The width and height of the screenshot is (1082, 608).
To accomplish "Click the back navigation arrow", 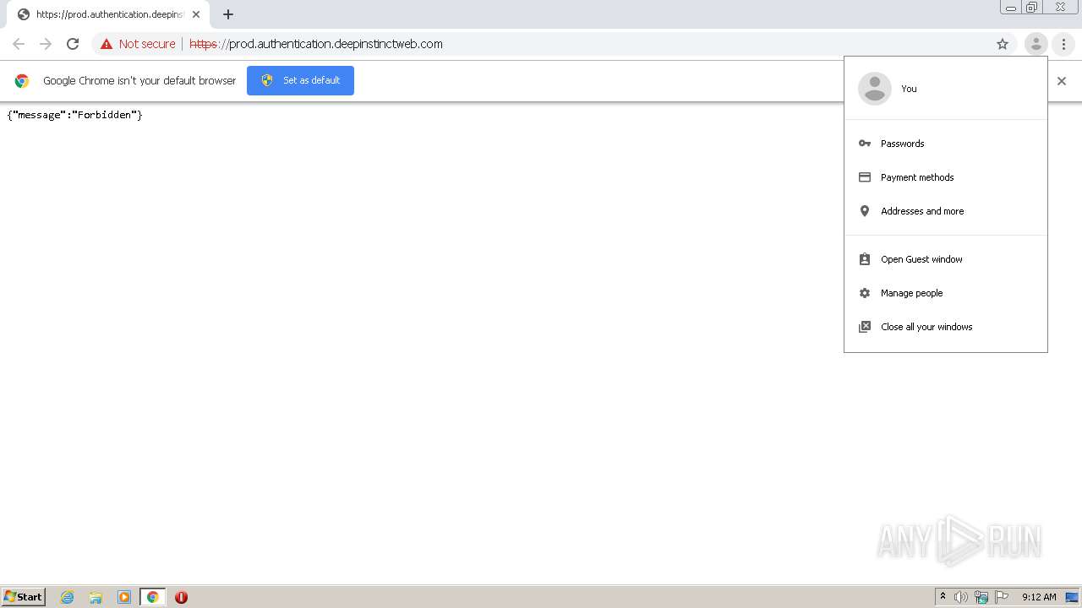I will click(19, 44).
